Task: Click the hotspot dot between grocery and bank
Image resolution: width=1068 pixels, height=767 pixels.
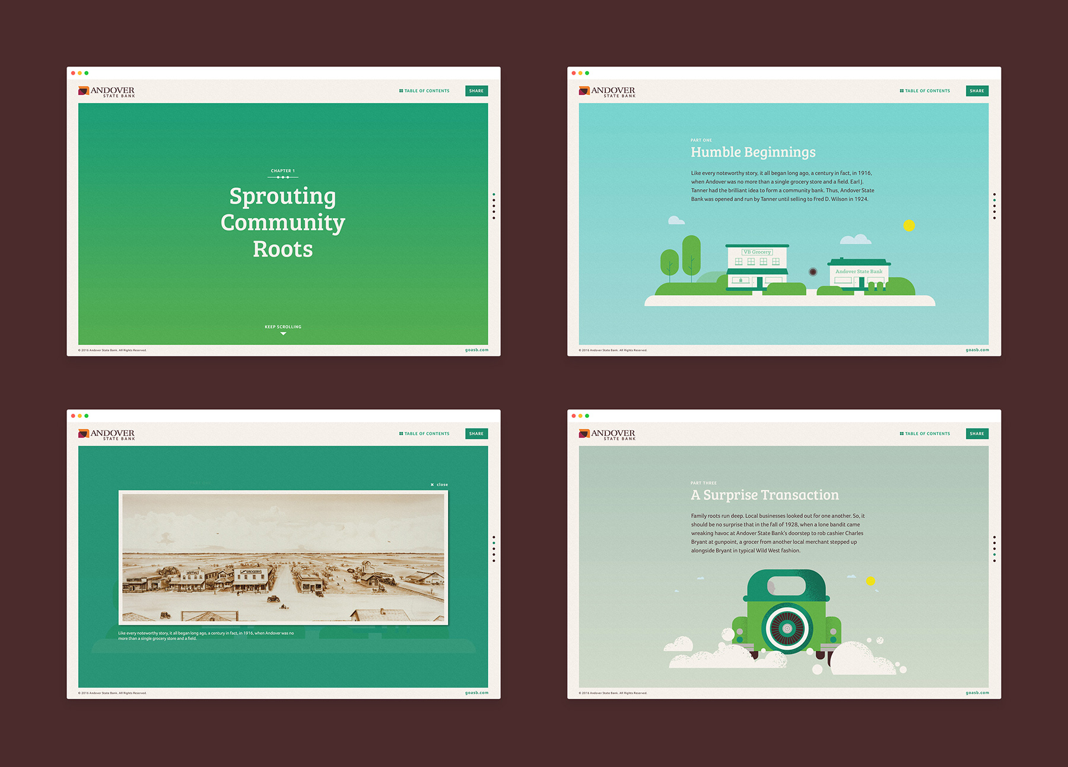Action: [813, 271]
